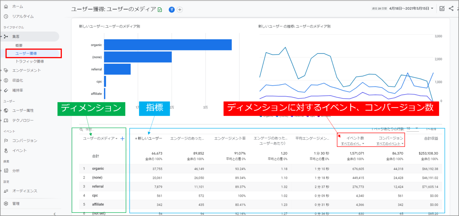Click the (none) row label in table

point(97,177)
